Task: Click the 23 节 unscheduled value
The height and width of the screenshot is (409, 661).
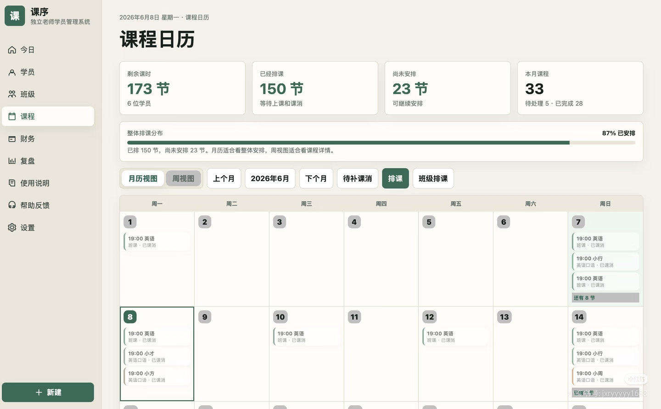Action: pyautogui.click(x=410, y=89)
